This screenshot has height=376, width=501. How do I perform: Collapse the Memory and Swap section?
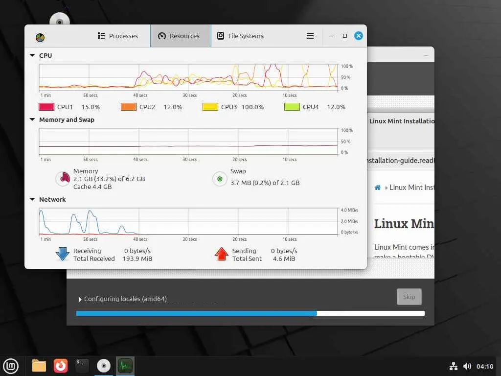(32, 119)
